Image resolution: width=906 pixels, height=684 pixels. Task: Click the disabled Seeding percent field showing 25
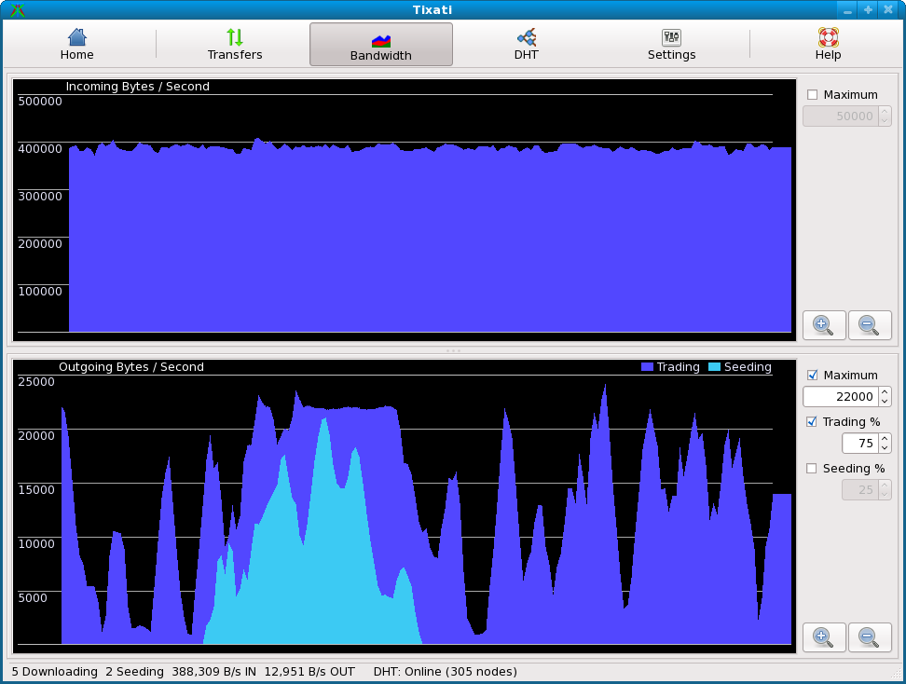tap(860, 490)
